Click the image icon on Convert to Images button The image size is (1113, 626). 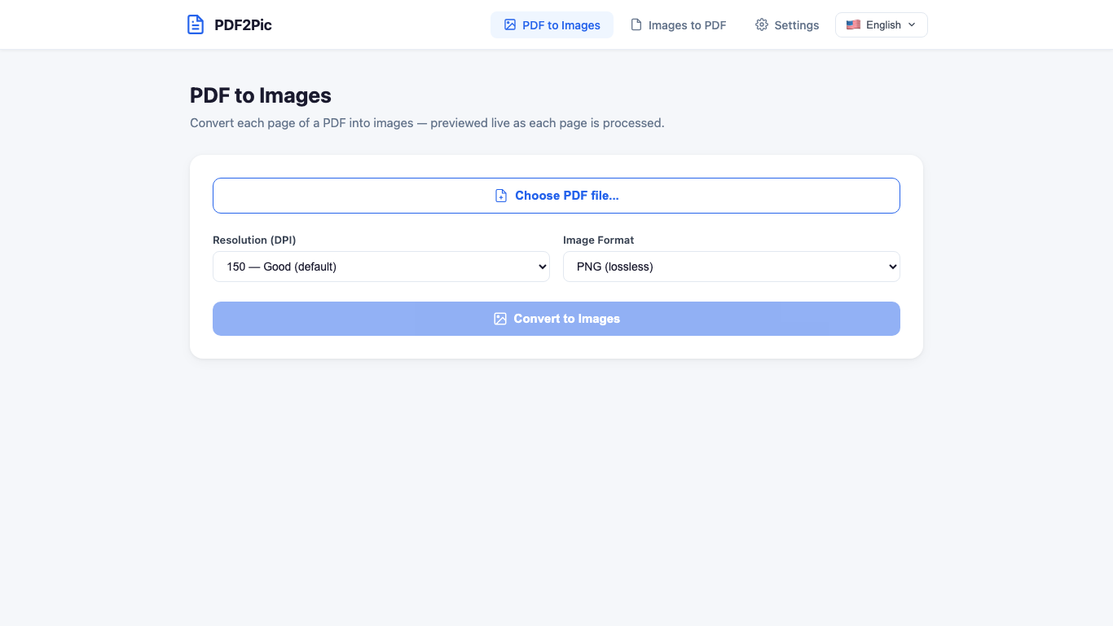point(500,319)
